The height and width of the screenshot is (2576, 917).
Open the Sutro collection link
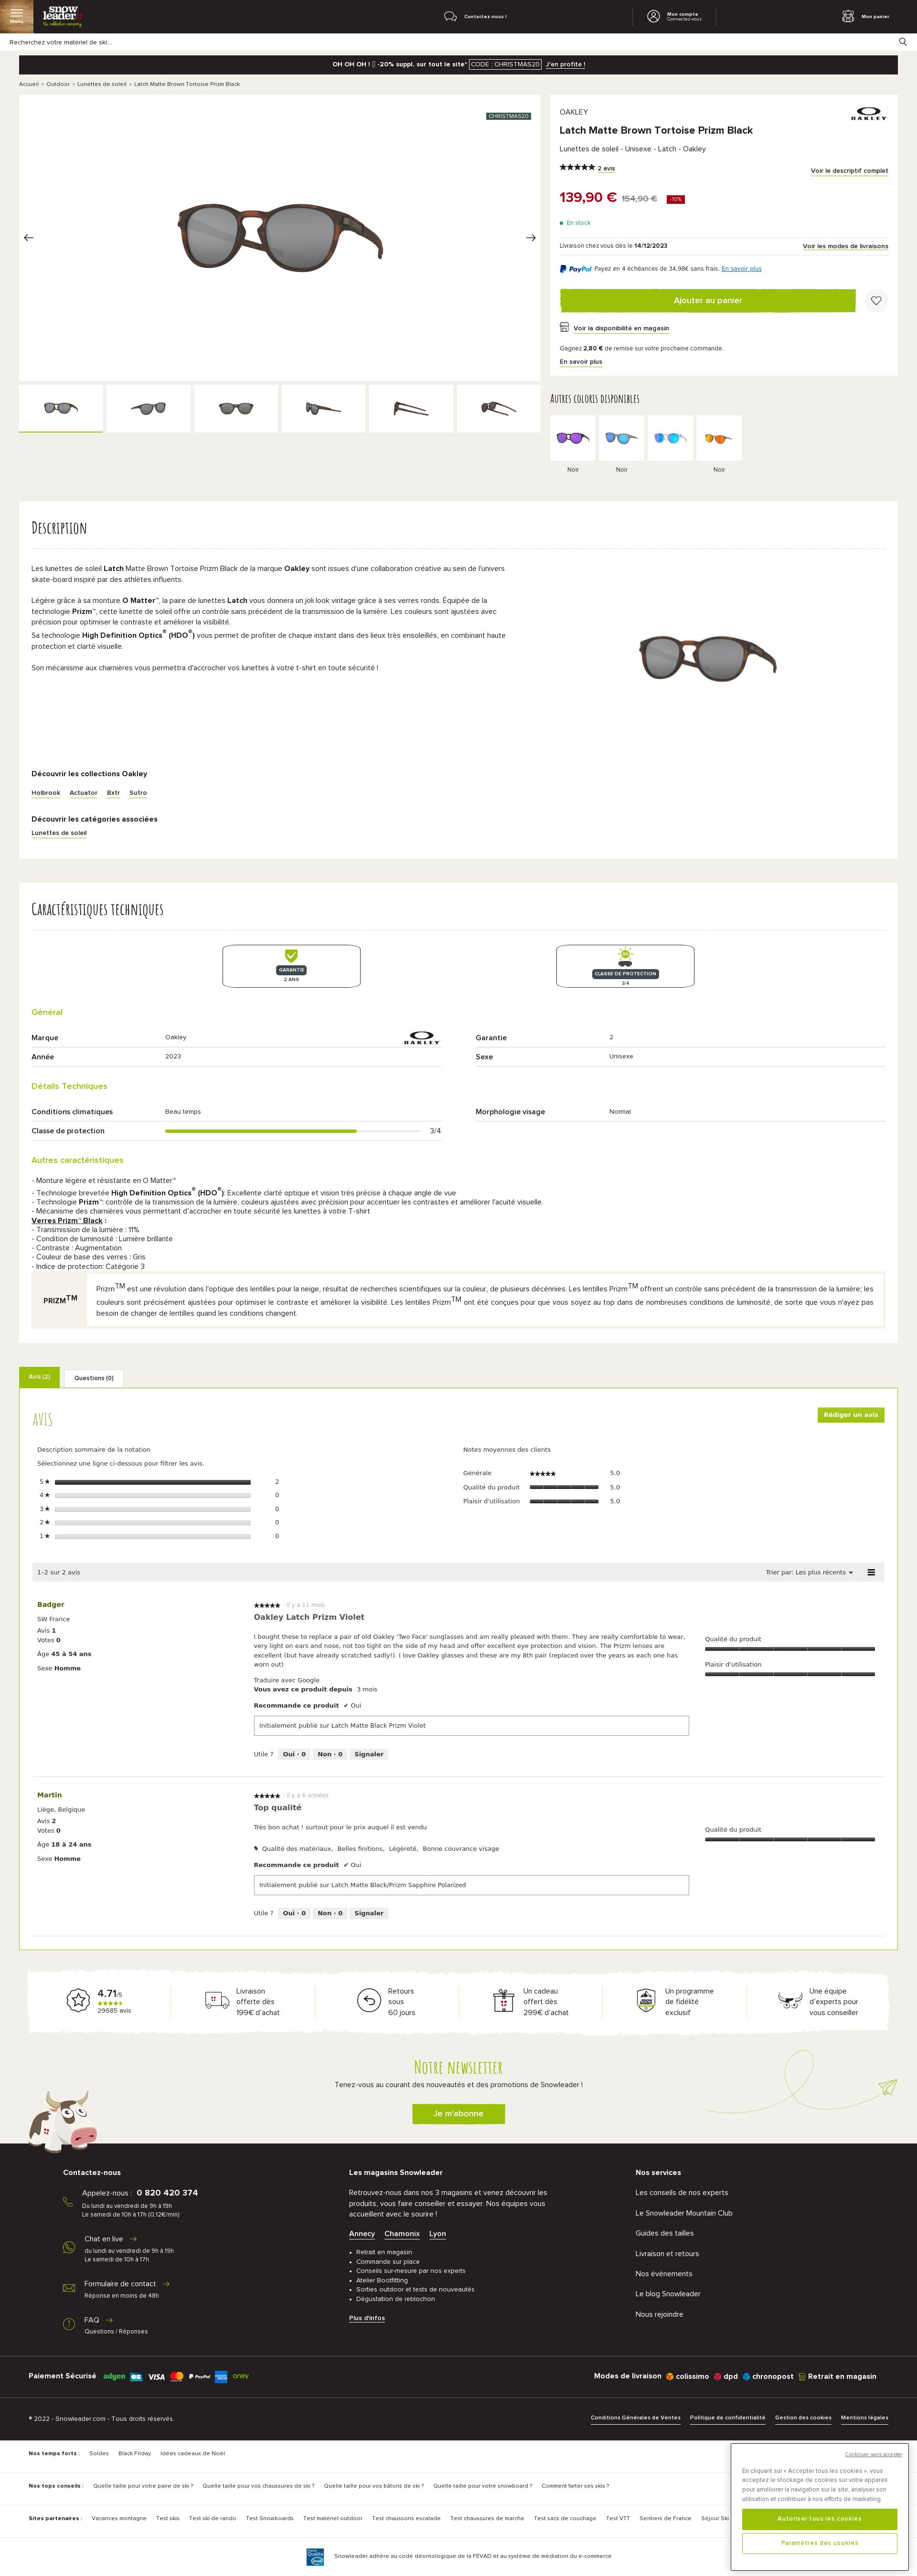tap(138, 793)
